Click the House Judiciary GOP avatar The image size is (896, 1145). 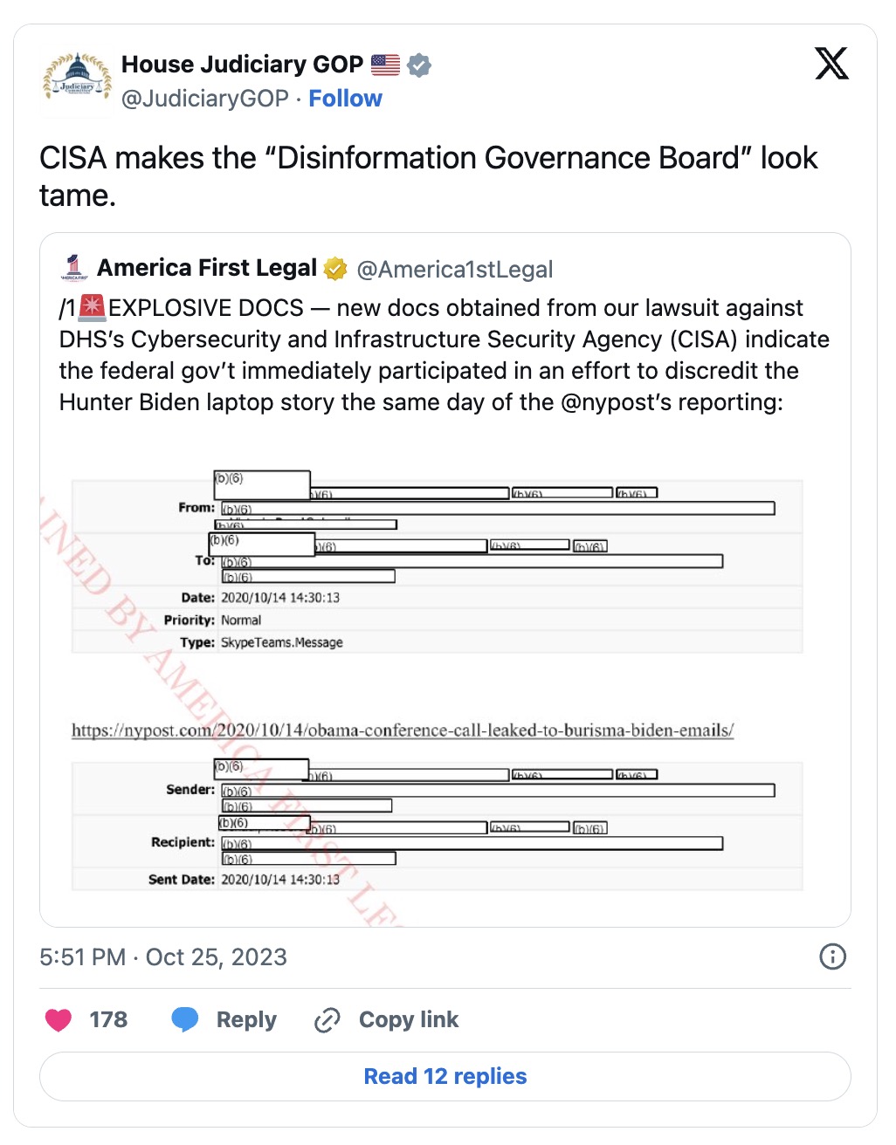[x=77, y=79]
